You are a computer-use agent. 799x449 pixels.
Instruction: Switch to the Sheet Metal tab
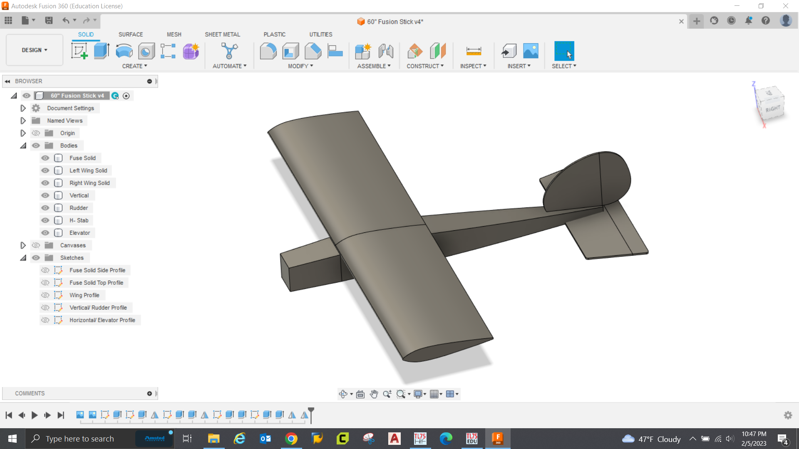(x=223, y=34)
